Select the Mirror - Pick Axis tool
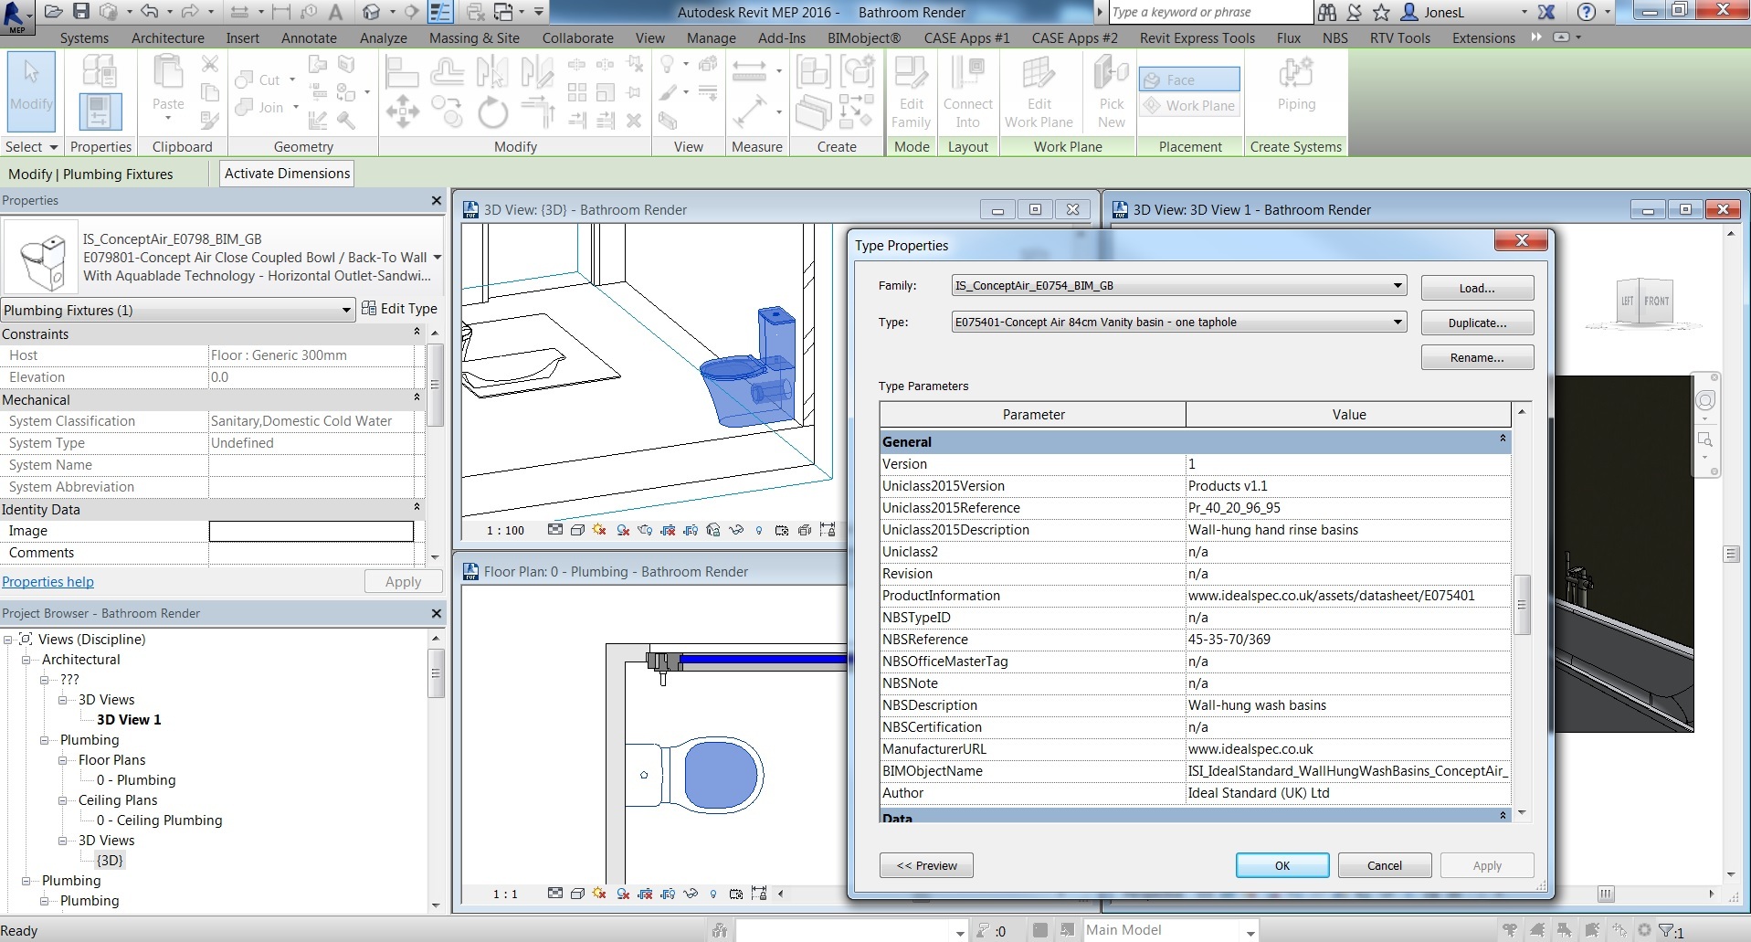 click(491, 71)
